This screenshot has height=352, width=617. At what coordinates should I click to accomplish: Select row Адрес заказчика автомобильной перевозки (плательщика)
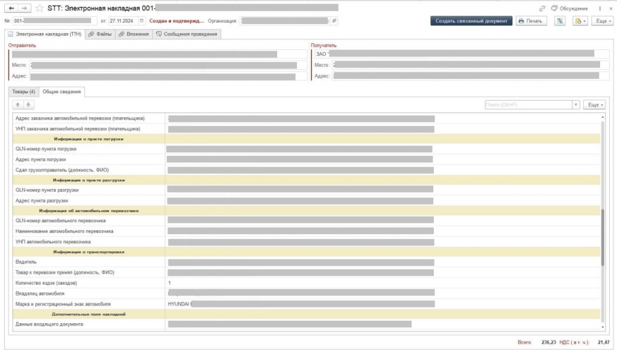[306, 119]
